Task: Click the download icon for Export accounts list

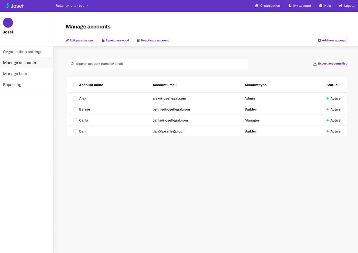Action: coord(315,64)
